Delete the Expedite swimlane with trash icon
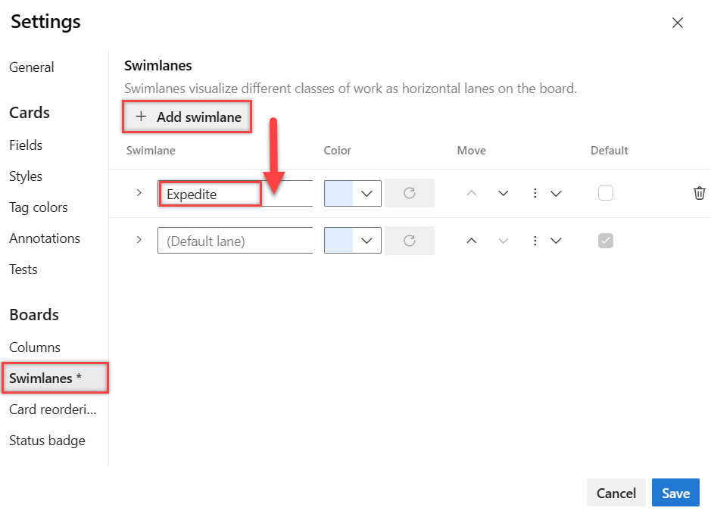The image size is (711, 514). pos(699,193)
